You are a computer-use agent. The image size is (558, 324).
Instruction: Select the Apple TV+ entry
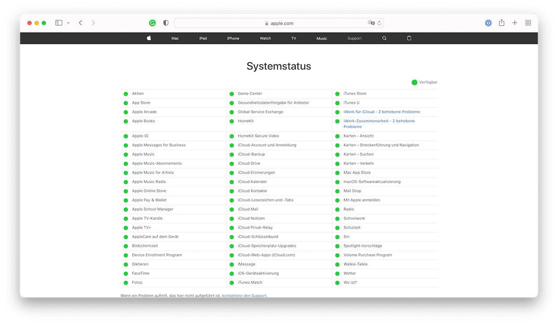point(141,228)
